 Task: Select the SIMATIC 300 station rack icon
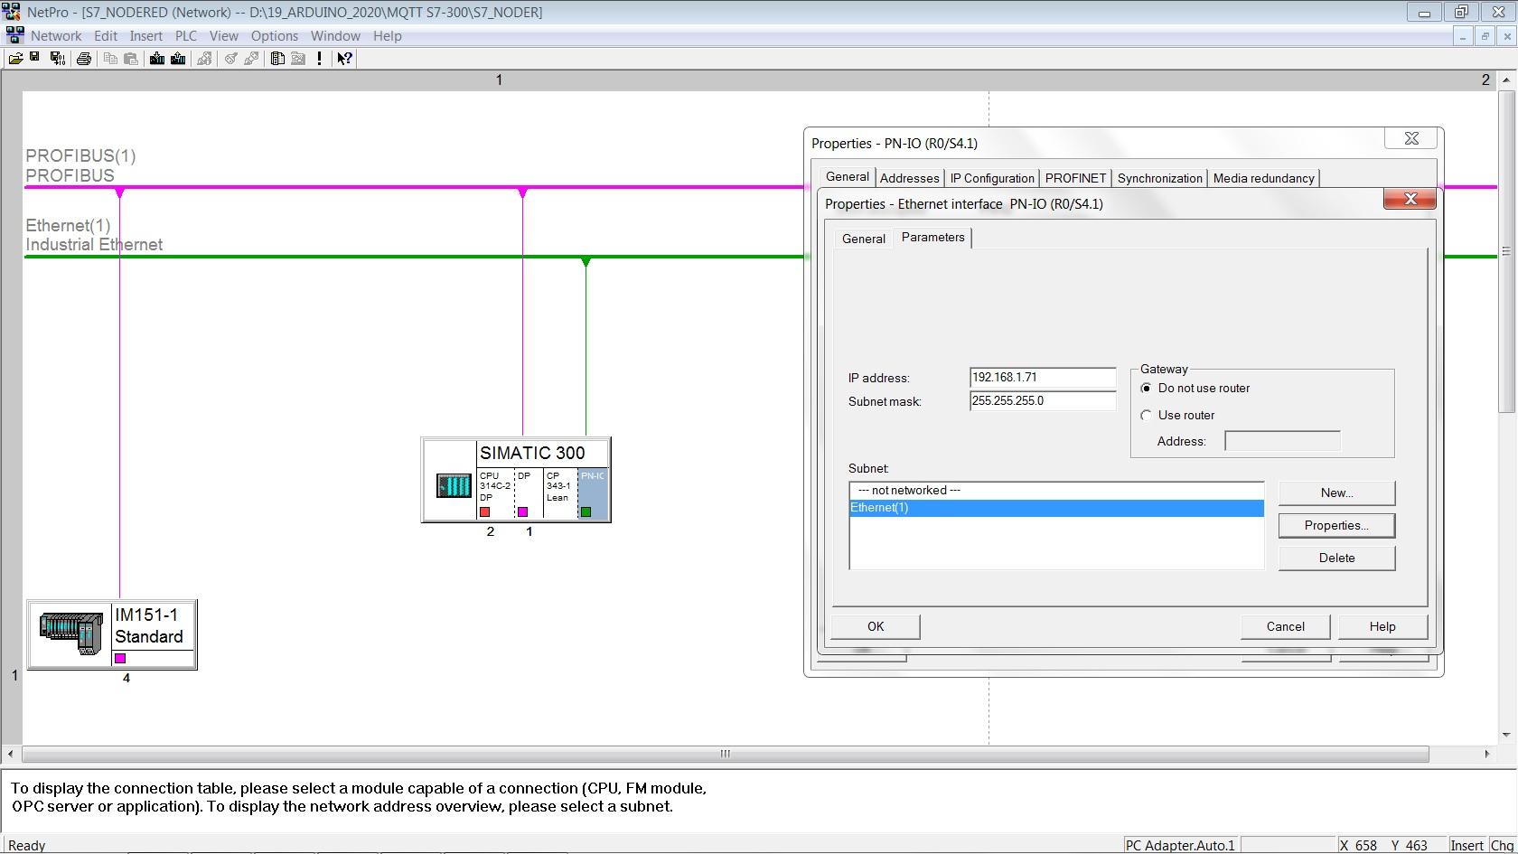(454, 485)
